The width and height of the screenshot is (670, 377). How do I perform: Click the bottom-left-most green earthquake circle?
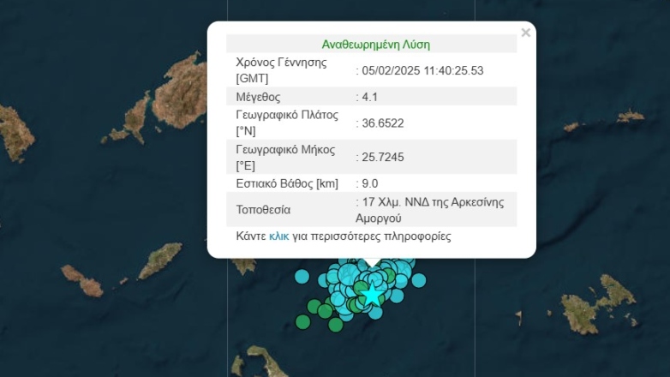click(302, 321)
